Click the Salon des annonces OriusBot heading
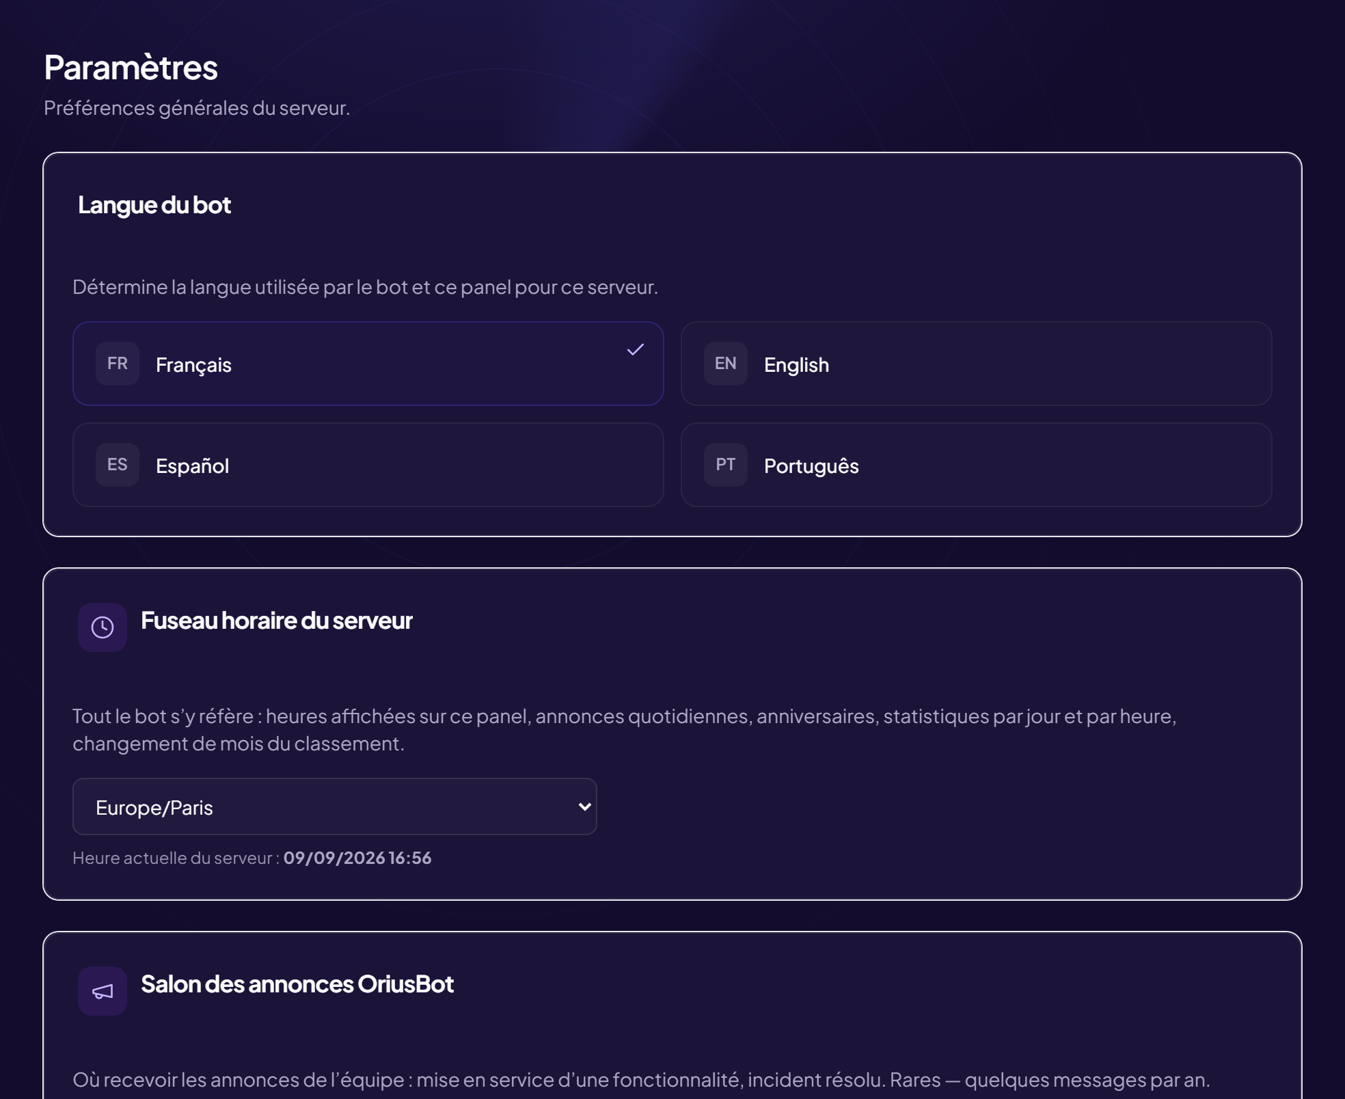This screenshot has height=1099, width=1345. pyautogui.click(x=297, y=984)
